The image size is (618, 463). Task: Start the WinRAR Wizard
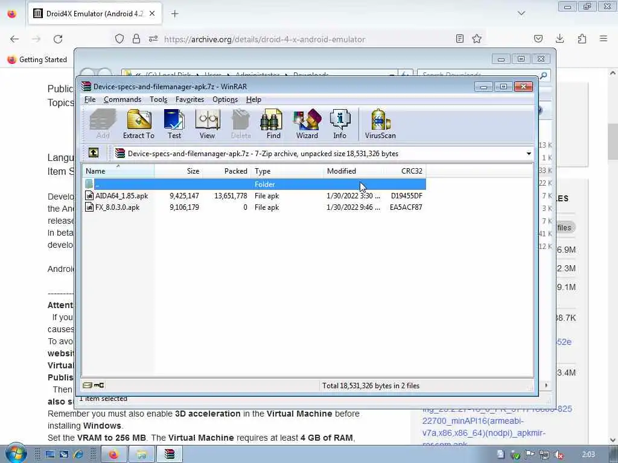(307, 124)
